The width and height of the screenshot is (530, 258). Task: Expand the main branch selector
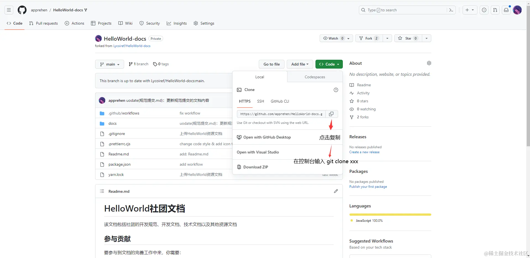(x=109, y=64)
